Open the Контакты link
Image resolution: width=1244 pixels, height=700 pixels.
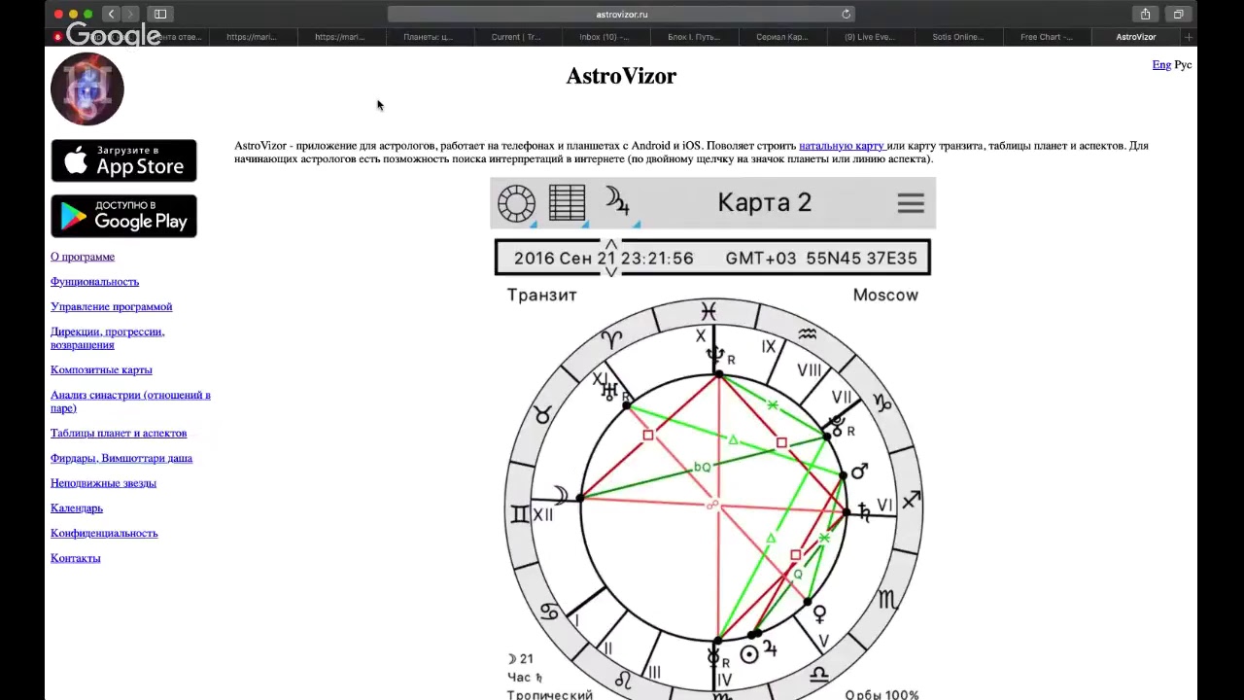coord(75,558)
